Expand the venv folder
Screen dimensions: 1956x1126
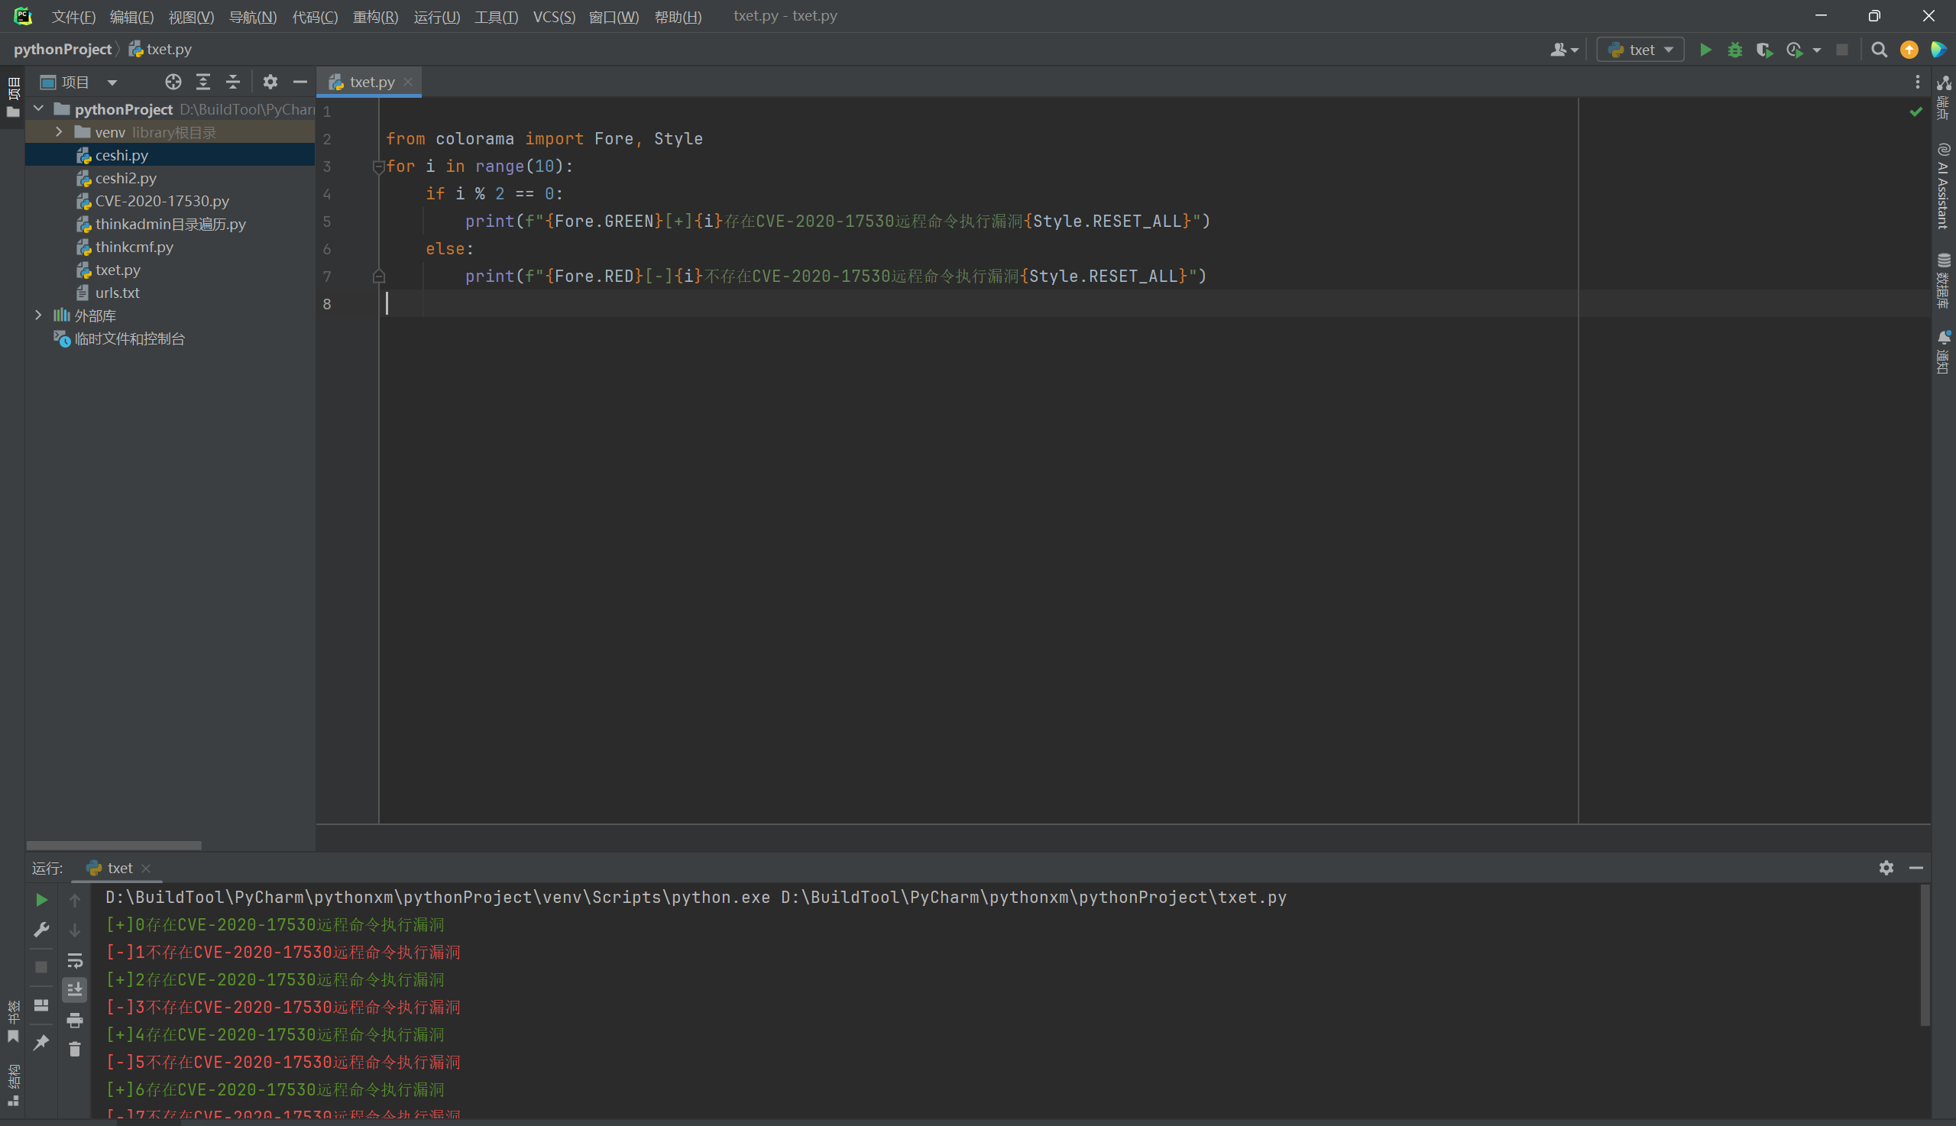pyautogui.click(x=59, y=132)
